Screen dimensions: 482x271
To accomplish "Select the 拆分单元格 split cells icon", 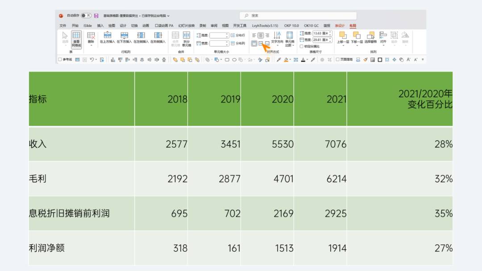I will click(x=187, y=39).
